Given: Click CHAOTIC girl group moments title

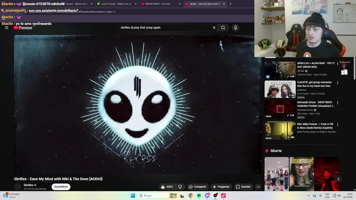Looking at the screenshot, I should [314, 84].
